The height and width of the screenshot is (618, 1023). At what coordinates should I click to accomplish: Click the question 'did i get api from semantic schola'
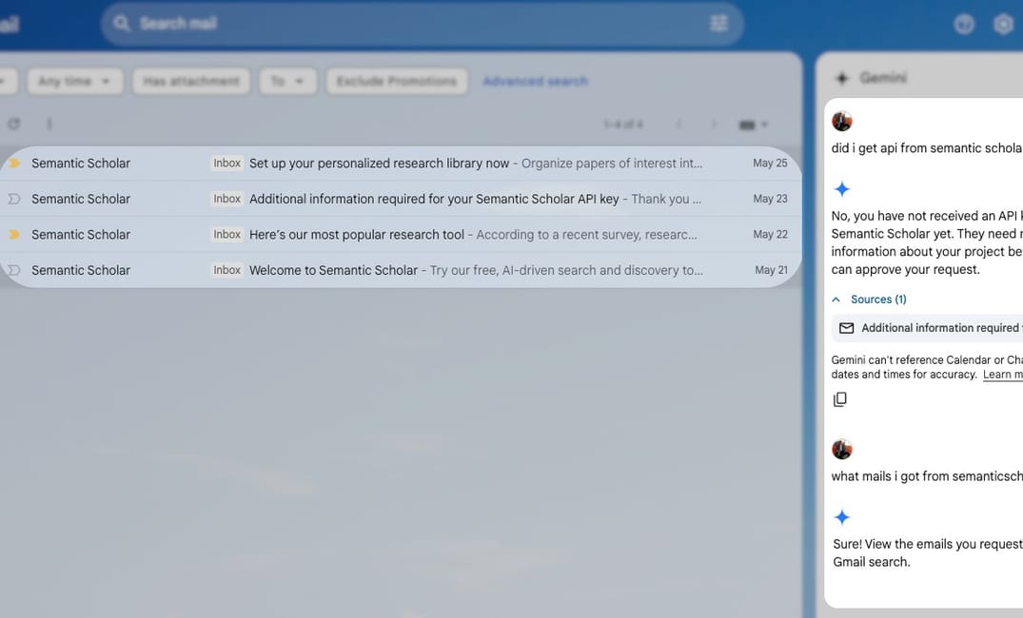point(927,148)
